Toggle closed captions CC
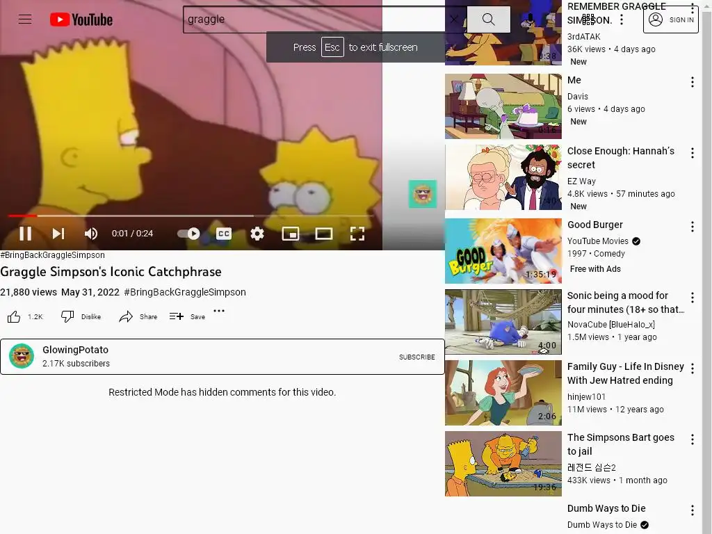The image size is (712, 534). (223, 234)
